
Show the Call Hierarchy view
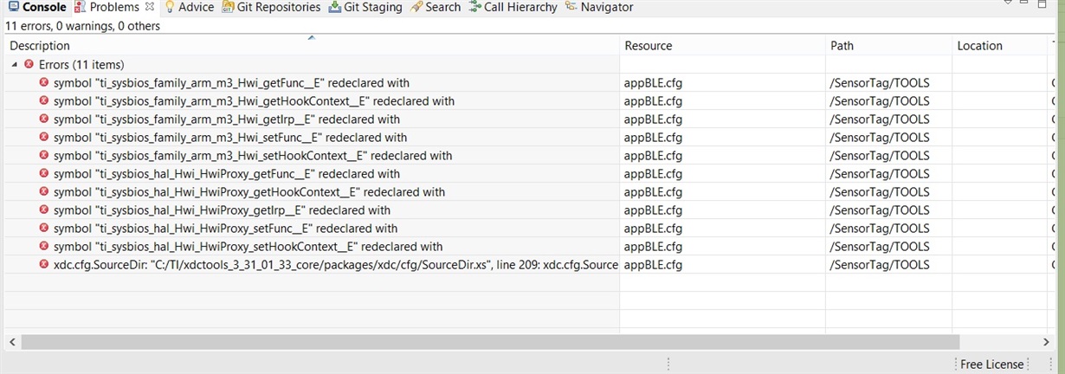click(513, 7)
